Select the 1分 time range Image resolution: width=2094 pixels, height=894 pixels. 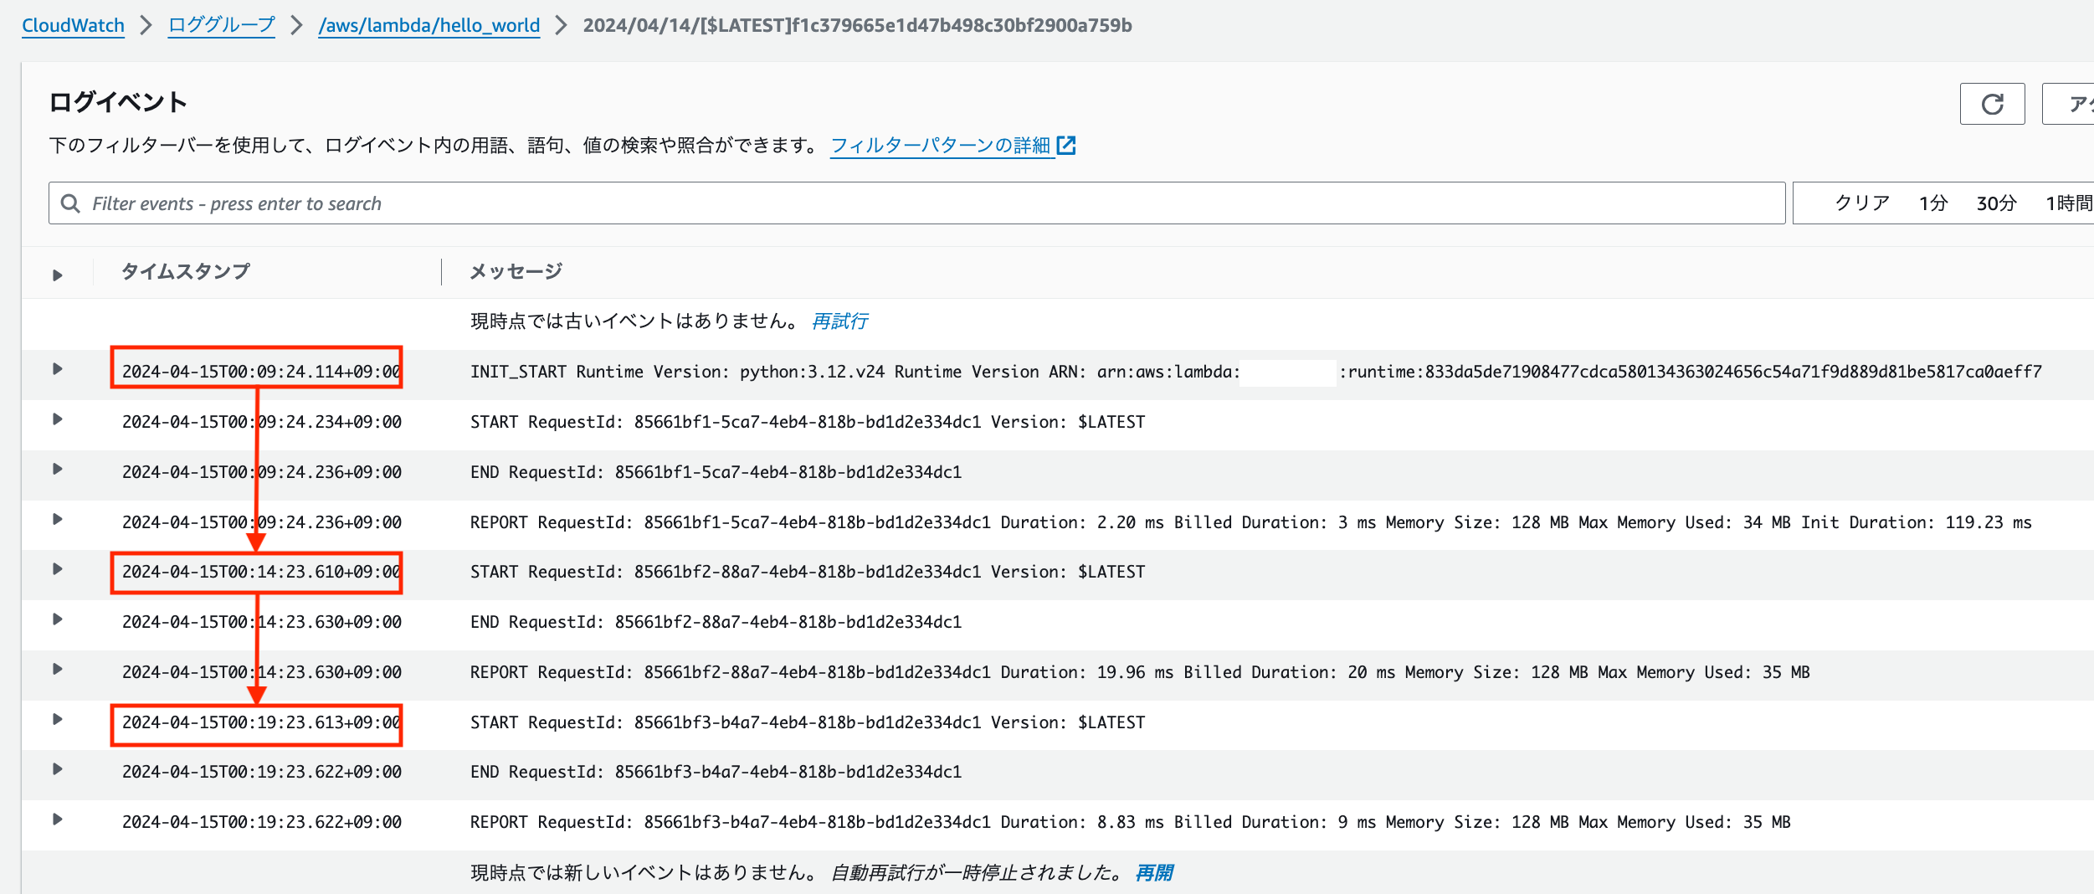click(1934, 203)
